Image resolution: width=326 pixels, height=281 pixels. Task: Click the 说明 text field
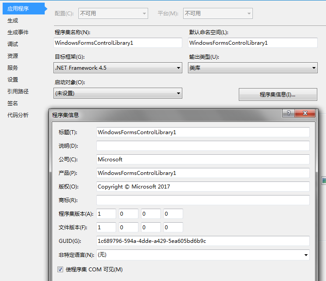(203, 146)
